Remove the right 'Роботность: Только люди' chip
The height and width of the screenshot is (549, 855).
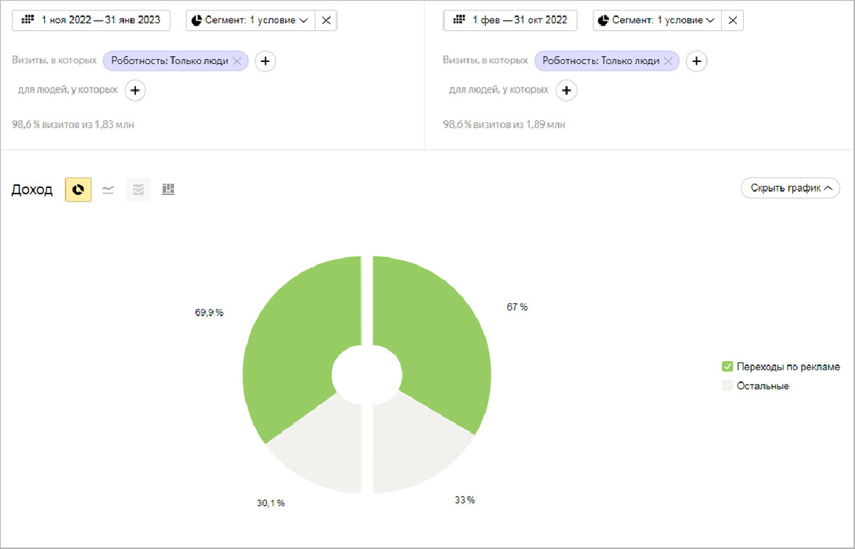pos(668,61)
